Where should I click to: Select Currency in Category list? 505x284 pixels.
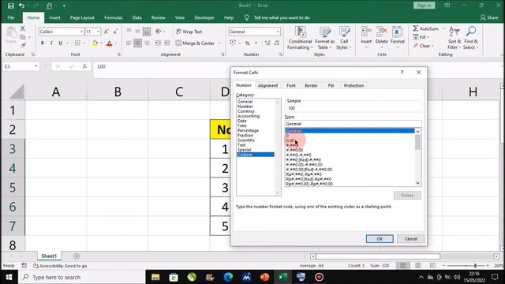(x=245, y=111)
